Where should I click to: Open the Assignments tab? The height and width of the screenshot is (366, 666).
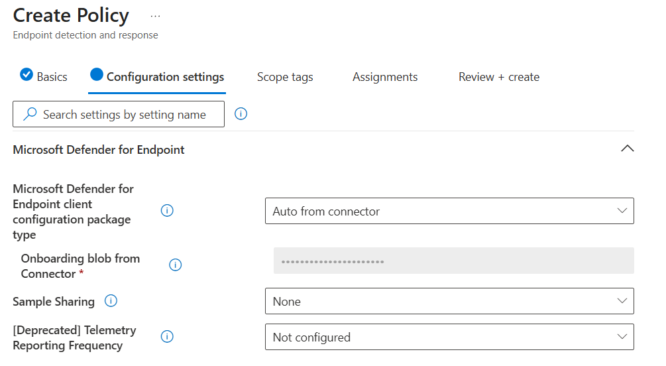coord(385,77)
